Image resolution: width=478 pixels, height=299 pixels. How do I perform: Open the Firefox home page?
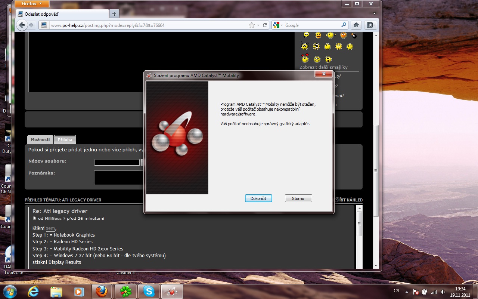click(x=356, y=25)
